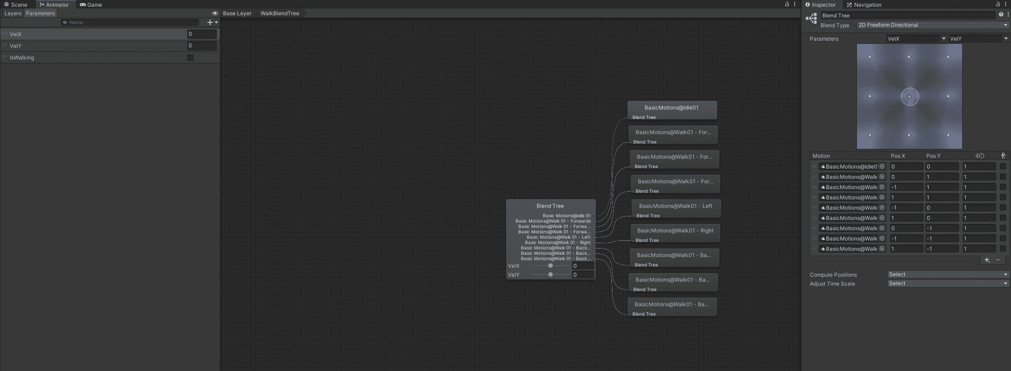Toggle the Animator eye visibility icon
Screen dimensions: 1011x371
point(215,13)
